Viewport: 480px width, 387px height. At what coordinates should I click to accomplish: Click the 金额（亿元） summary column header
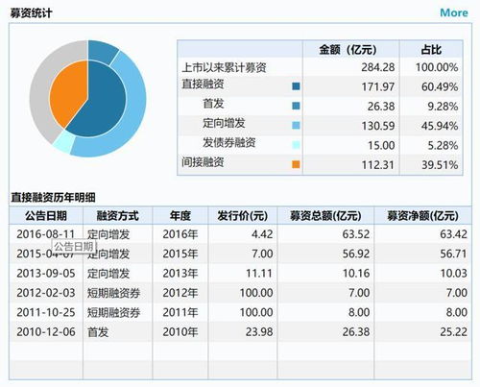(348, 50)
